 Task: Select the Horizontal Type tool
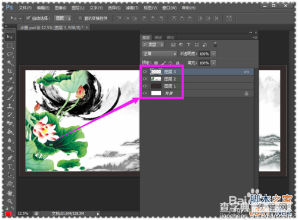pos(10,166)
